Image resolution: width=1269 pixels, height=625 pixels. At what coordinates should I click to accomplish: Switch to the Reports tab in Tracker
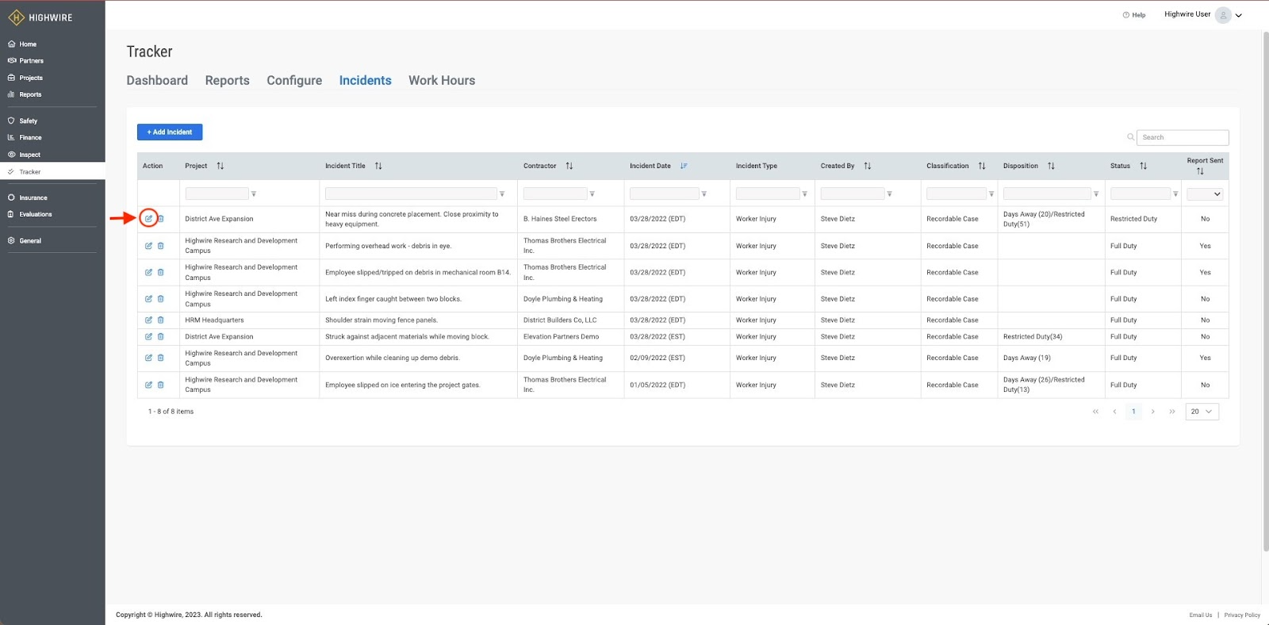point(228,80)
